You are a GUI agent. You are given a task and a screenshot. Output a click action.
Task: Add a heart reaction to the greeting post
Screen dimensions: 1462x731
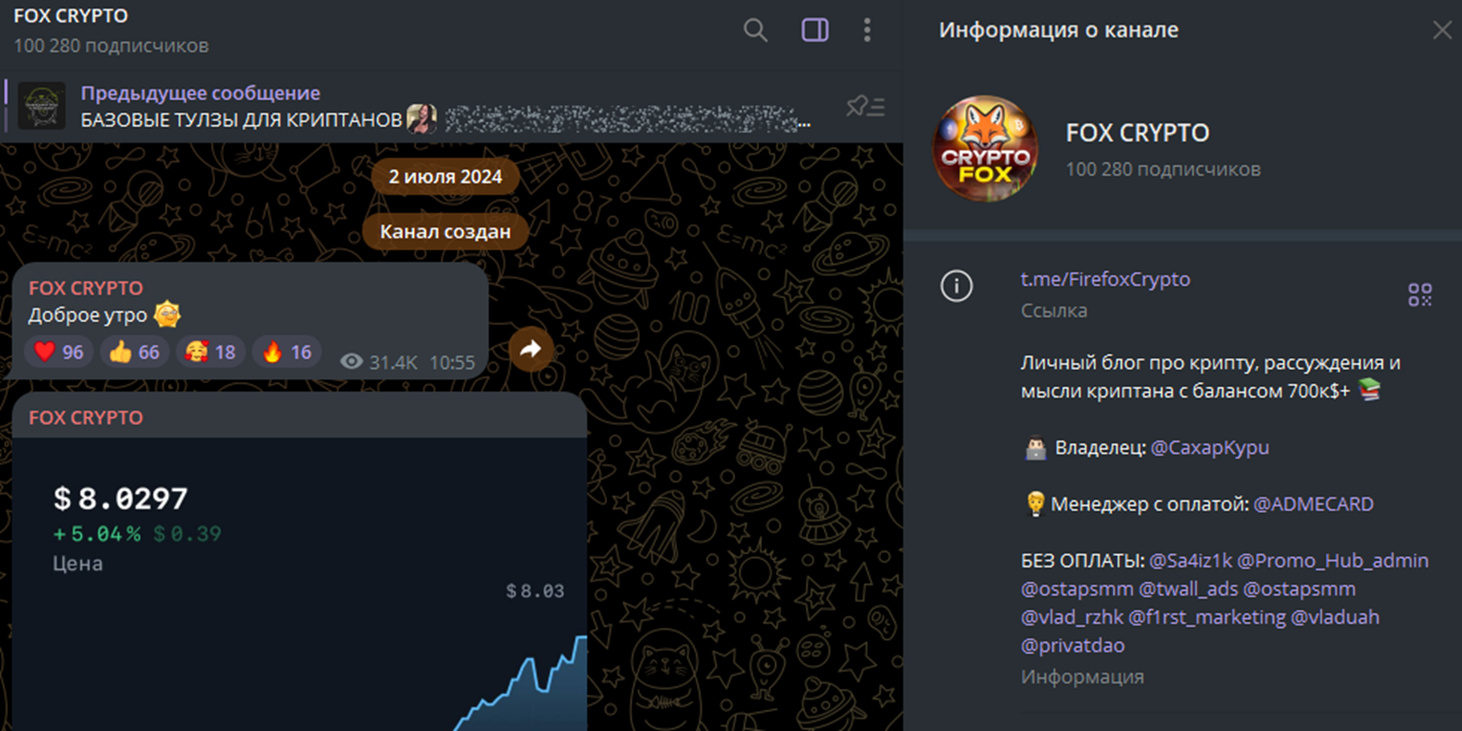tap(57, 352)
